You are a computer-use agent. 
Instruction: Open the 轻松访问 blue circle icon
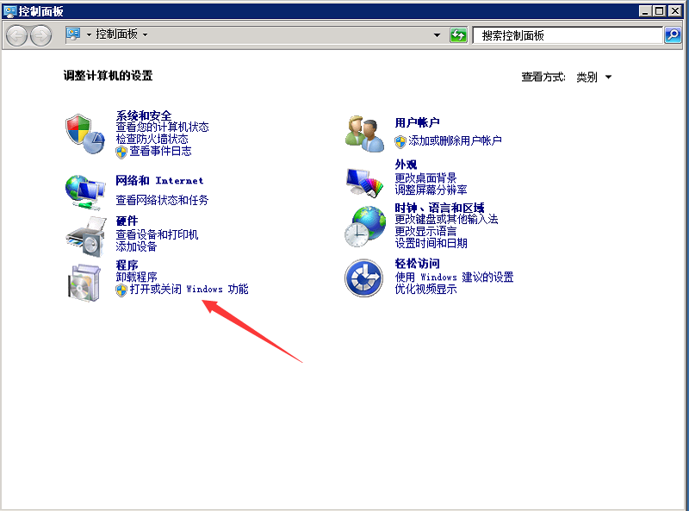(363, 278)
